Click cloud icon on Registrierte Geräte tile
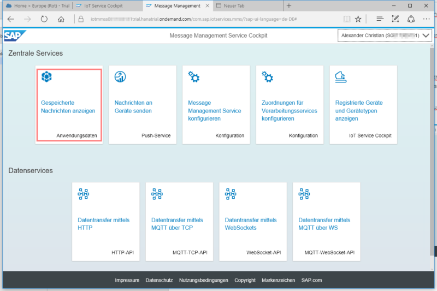Screen dimensions: 437x291 click(340, 77)
